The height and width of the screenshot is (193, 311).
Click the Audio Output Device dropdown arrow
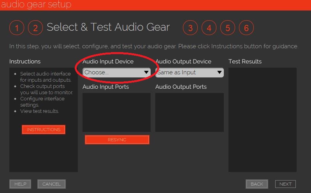coord(220,72)
